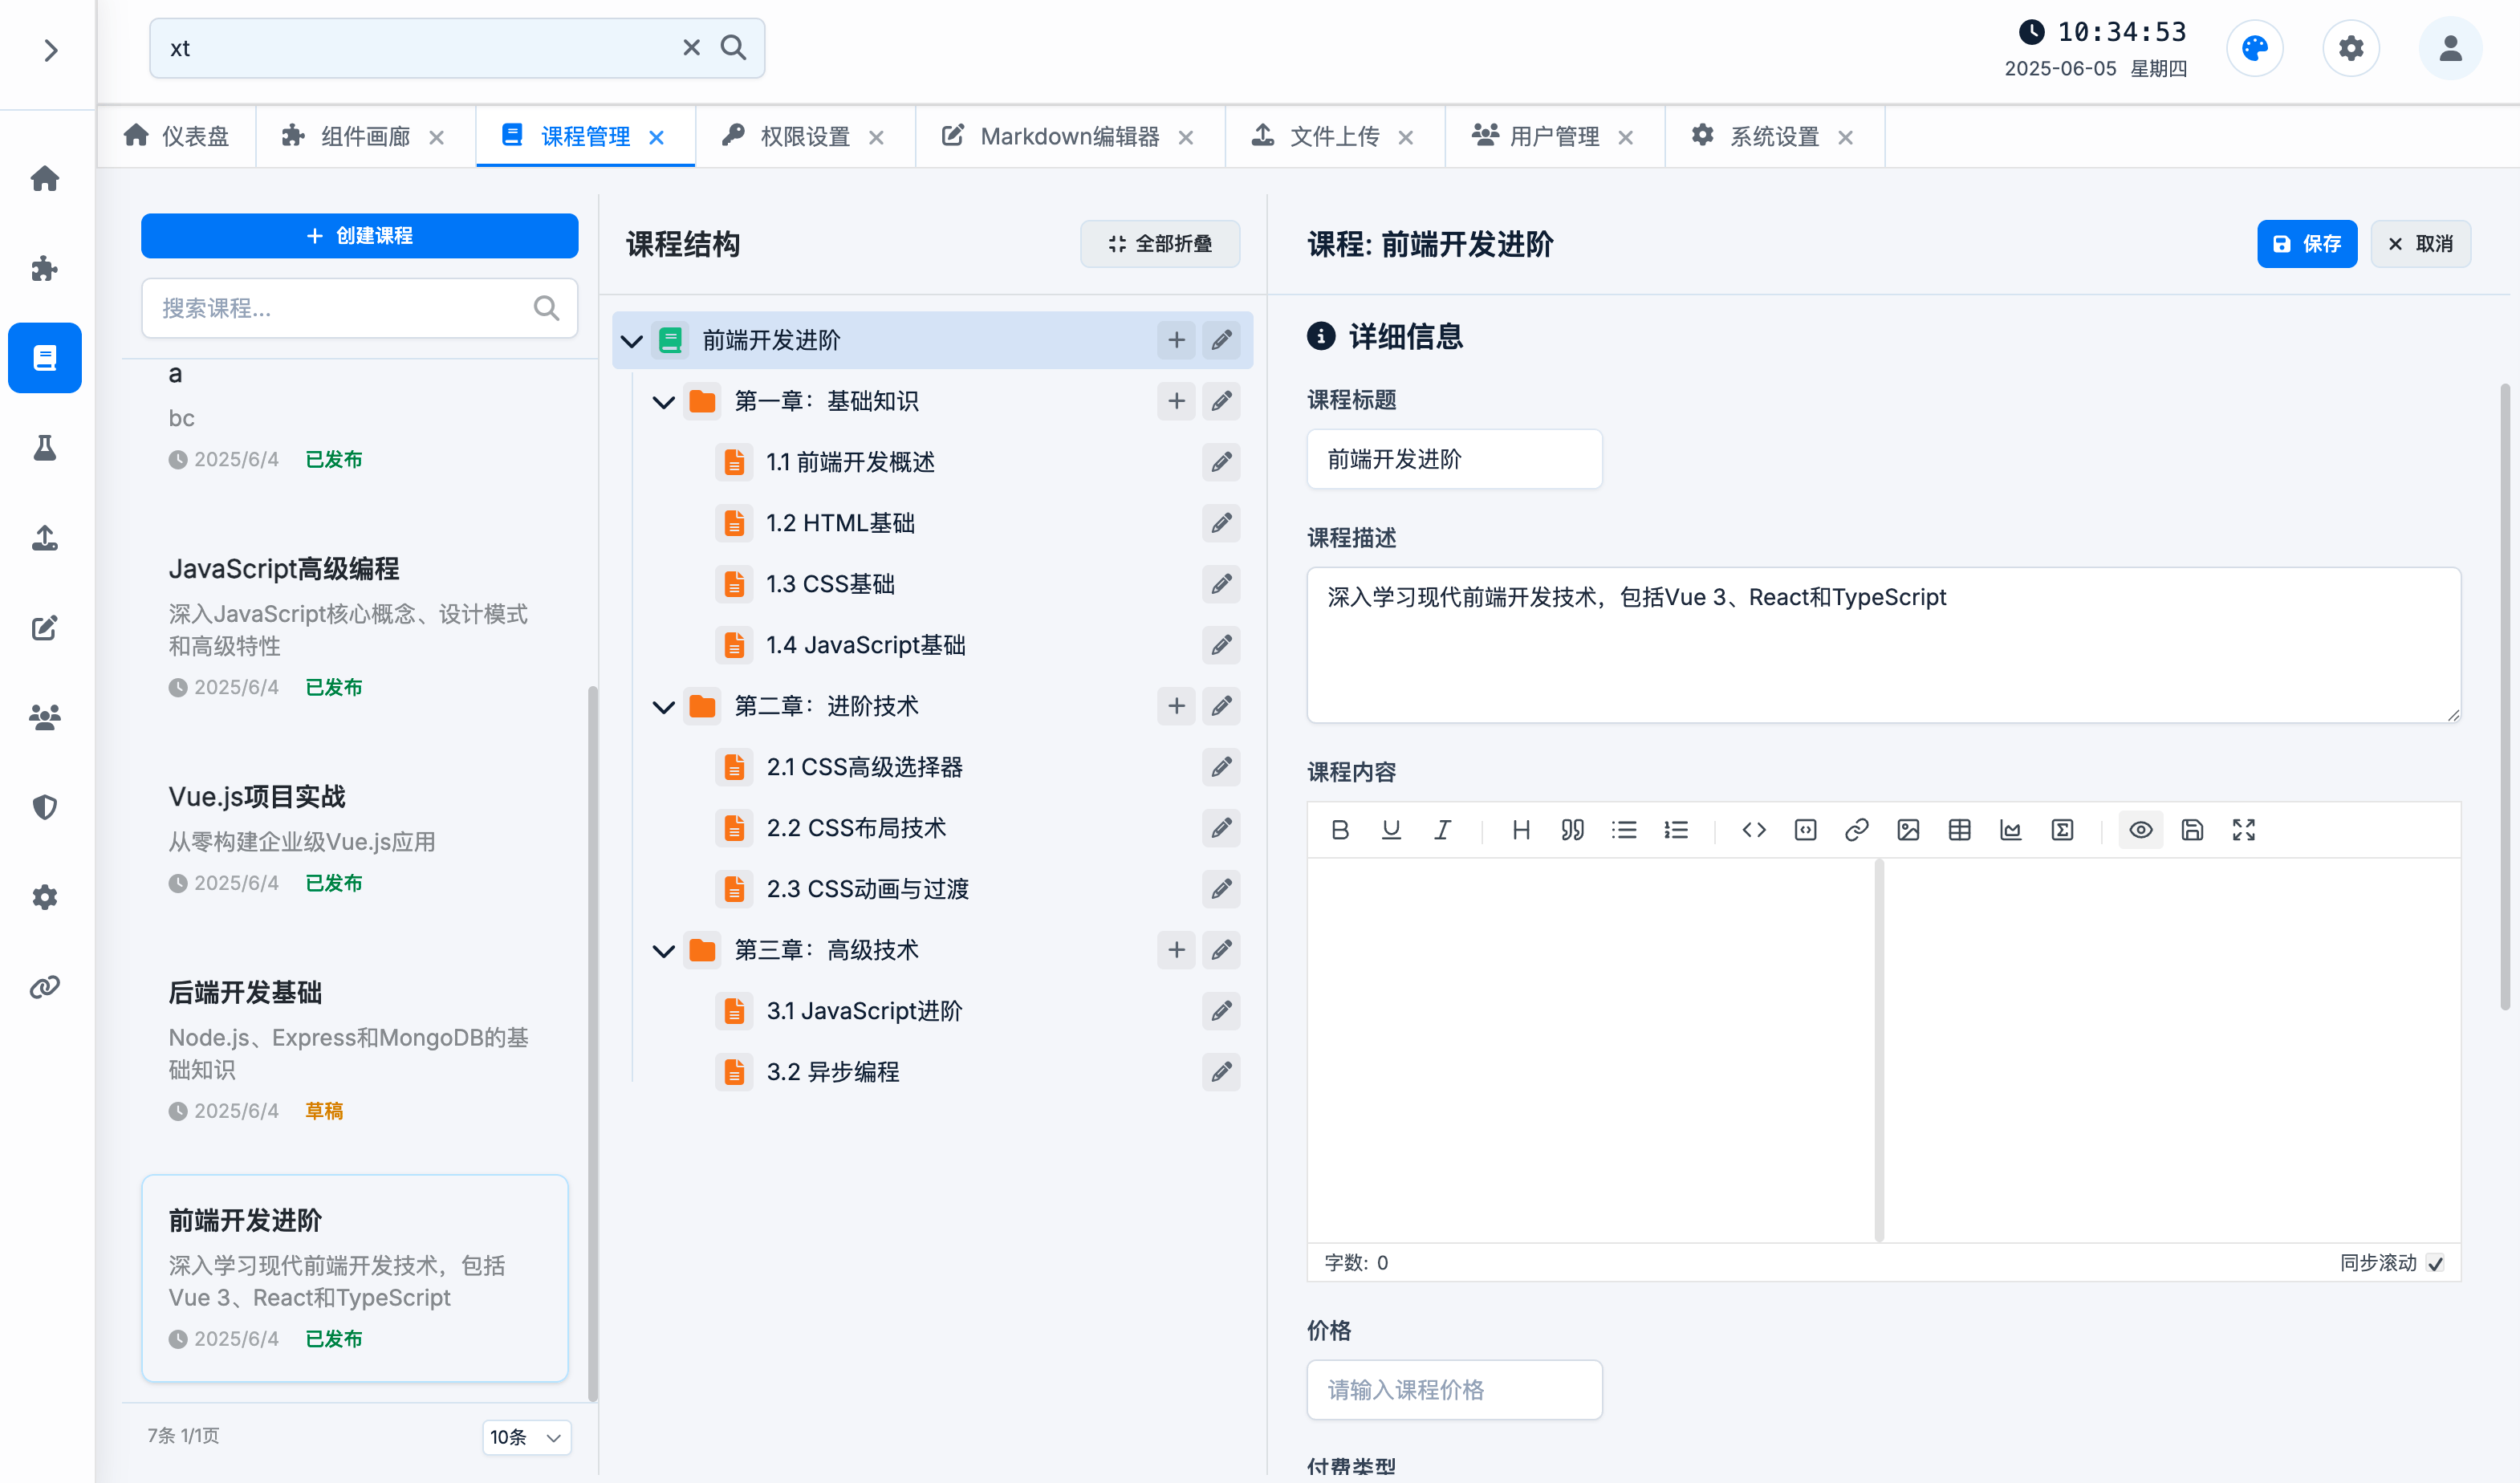
Task: Click the top search magnifier icon
Action: tap(734, 48)
